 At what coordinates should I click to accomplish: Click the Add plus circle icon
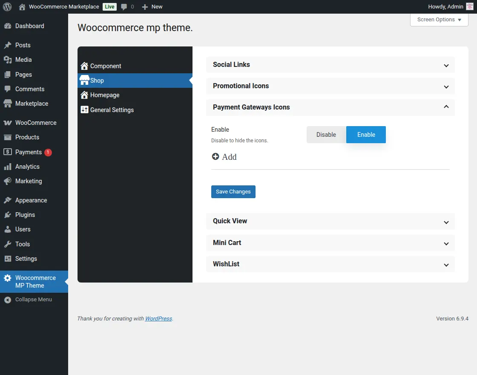(216, 156)
